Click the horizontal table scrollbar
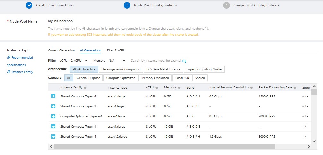The width and height of the screenshot is (323, 155). pos(164,146)
